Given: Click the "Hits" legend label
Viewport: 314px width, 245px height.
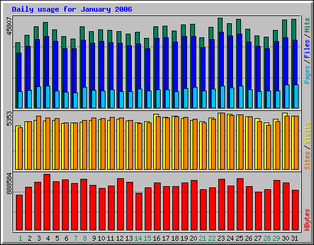Looking at the screenshot, I should 307,25.
